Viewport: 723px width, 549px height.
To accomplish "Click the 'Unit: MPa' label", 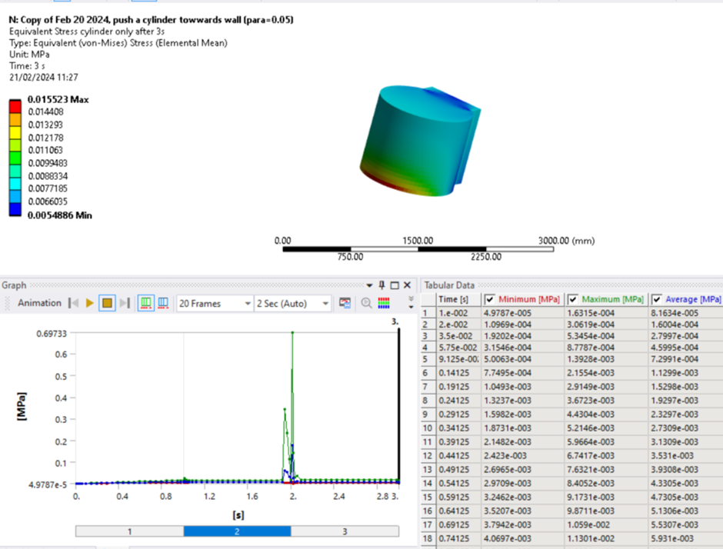I will [x=29, y=55].
